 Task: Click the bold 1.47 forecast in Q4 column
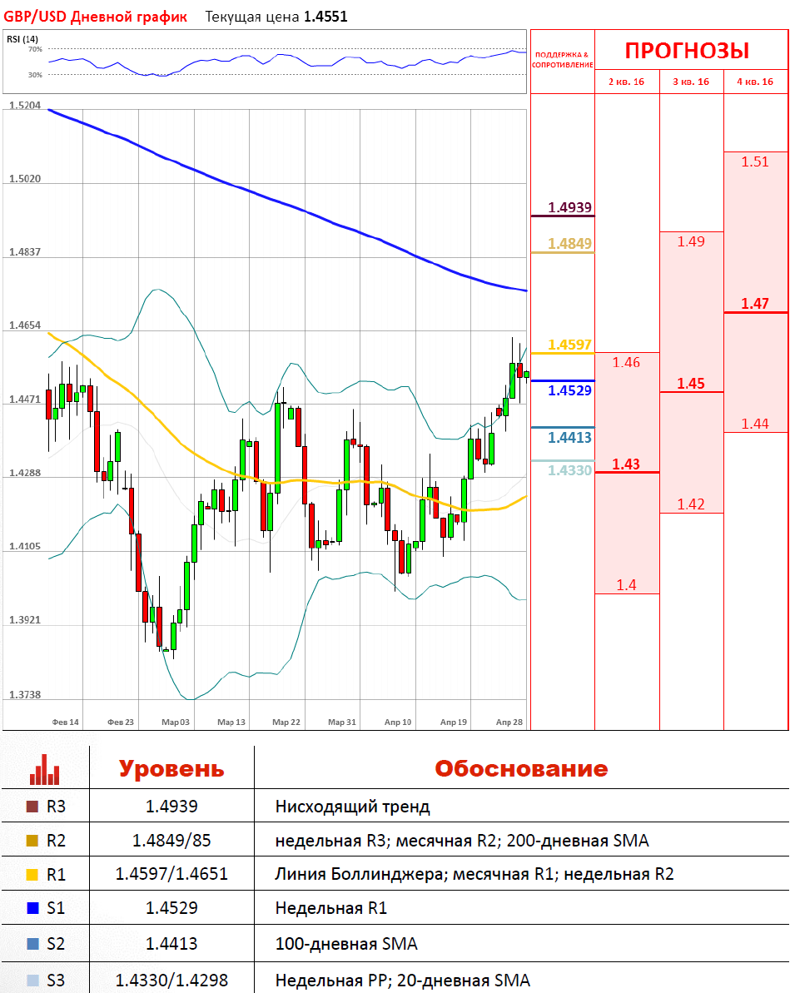755,304
